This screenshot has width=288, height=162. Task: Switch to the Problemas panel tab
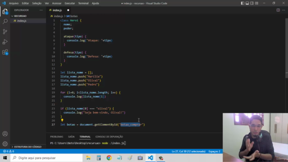pos(57,137)
